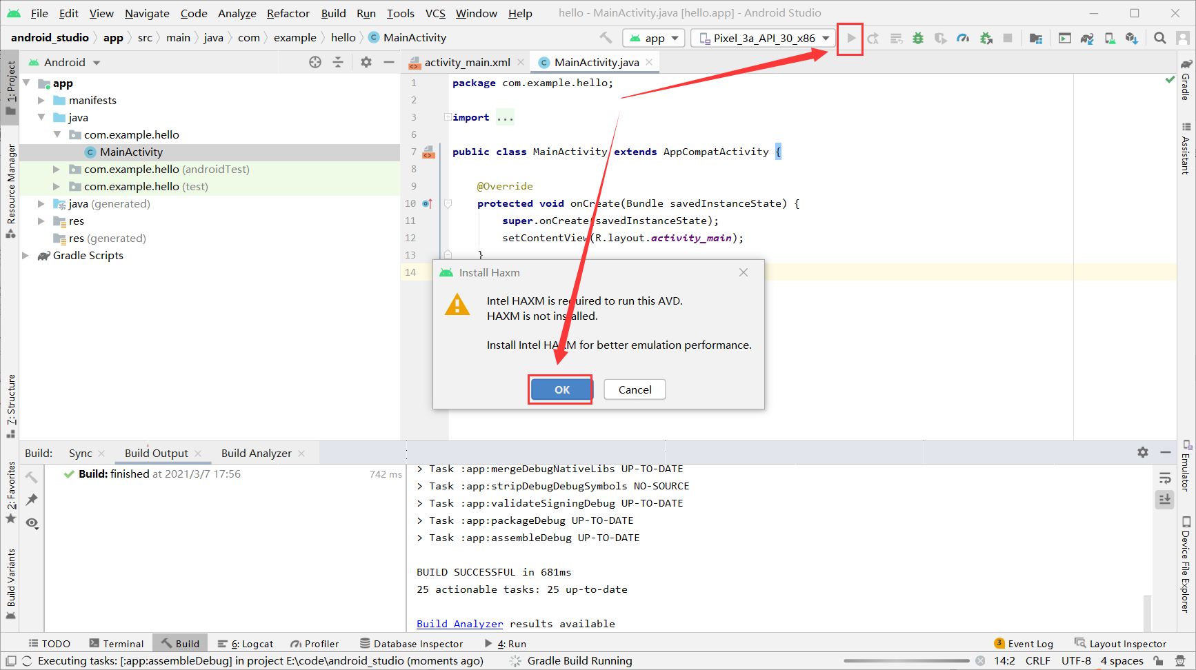
Task: Expand the res folder
Action: [x=41, y=221]
